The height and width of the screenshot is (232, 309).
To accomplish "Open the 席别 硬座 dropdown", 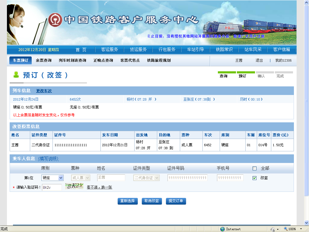I will point(53,178).
